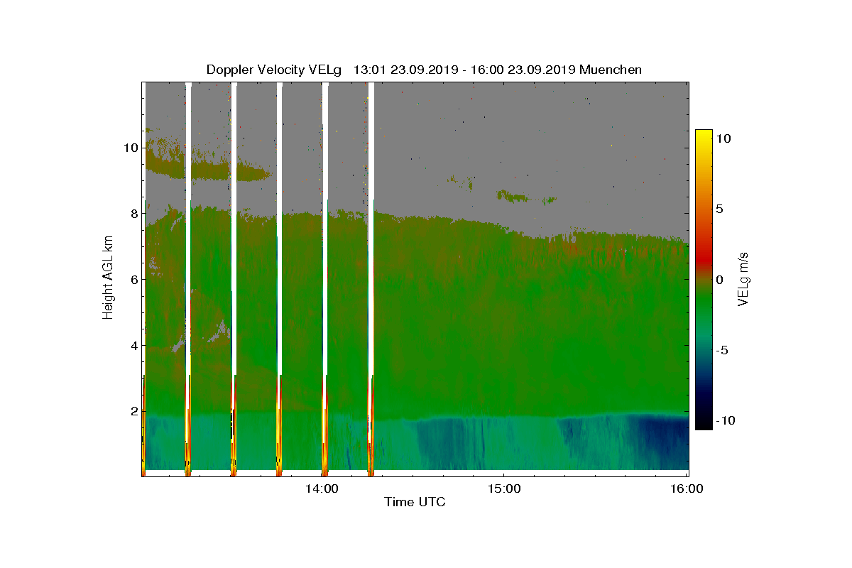Click the height tick label 8

click(x=133, y=214)
